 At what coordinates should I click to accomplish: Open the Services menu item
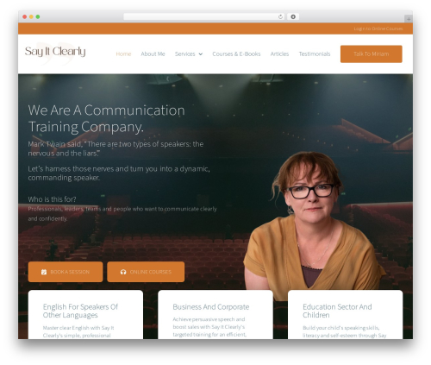coord(185,53)
